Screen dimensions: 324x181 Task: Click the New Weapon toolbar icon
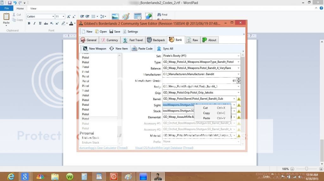tap(85, 48)
